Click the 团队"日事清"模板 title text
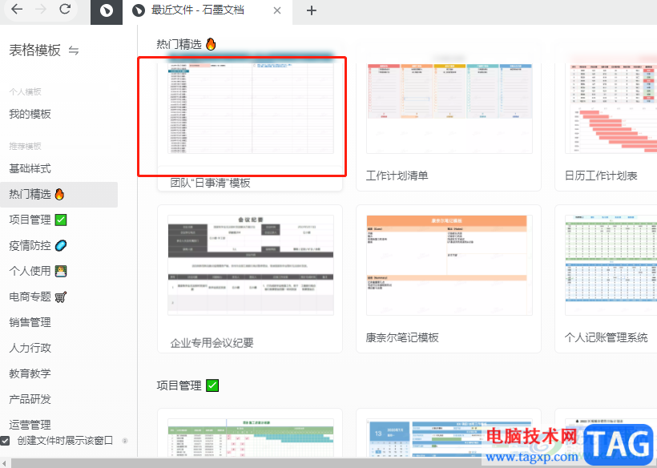The height and width of the screenshot is (468, 657). 211,183
